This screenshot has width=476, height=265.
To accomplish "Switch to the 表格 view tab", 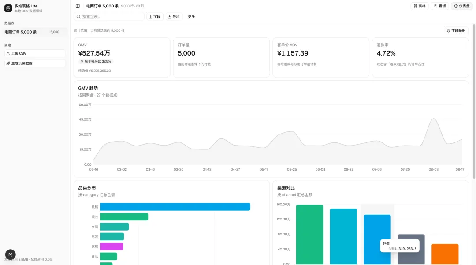I will tap(420, 6).
